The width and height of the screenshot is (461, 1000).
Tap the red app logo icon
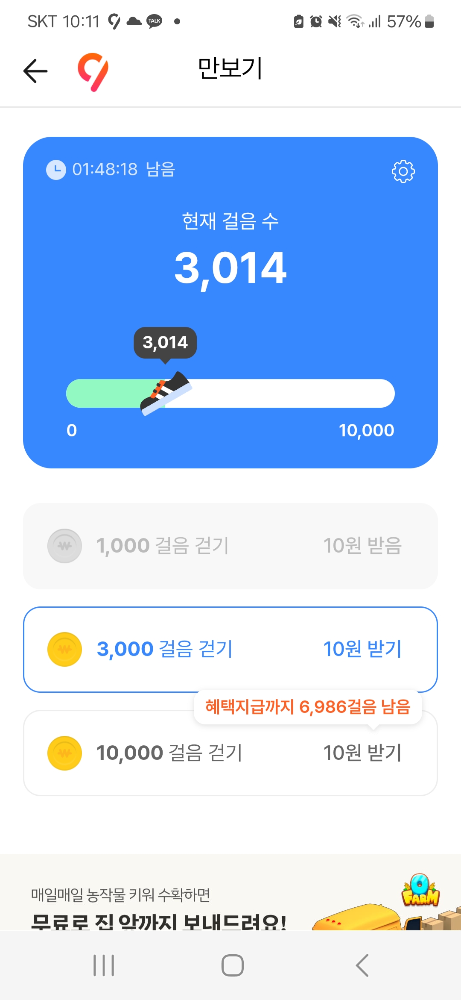point(93,71)
